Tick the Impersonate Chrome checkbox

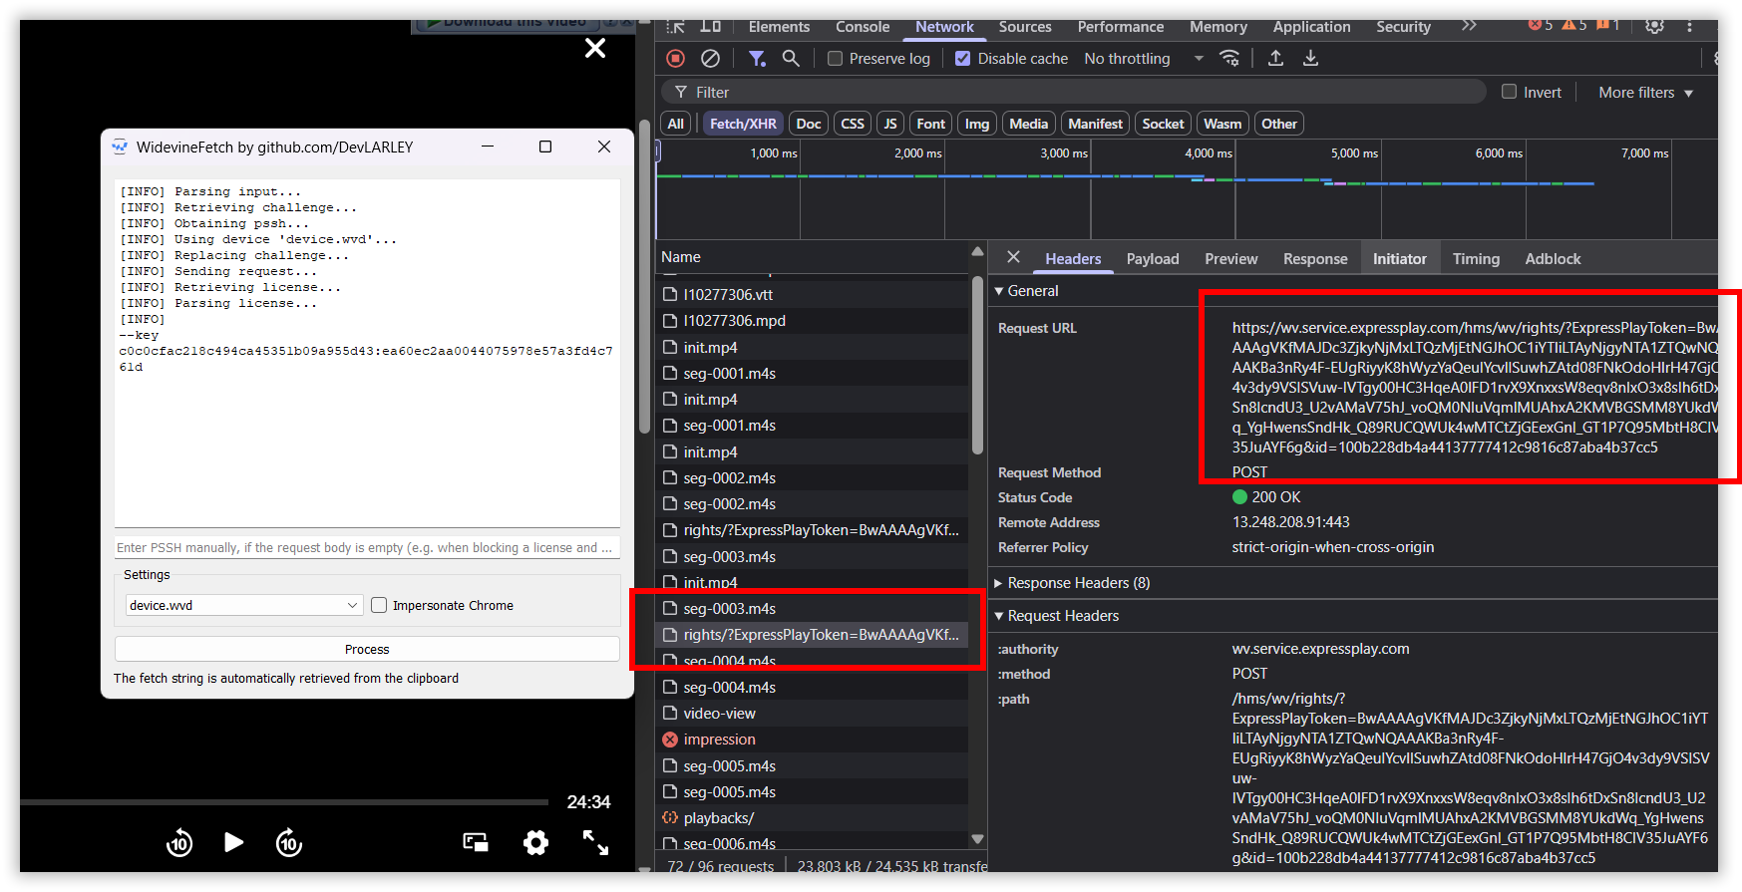379,605
